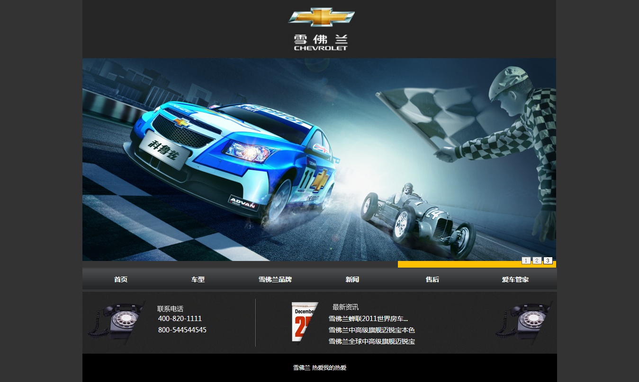The height and width of the screenshot is (382, 639).
Task: Go to banner slide 3
Action: 548,260
